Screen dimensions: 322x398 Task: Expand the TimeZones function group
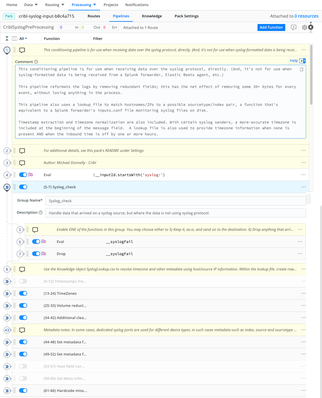[x=7, y=293]
